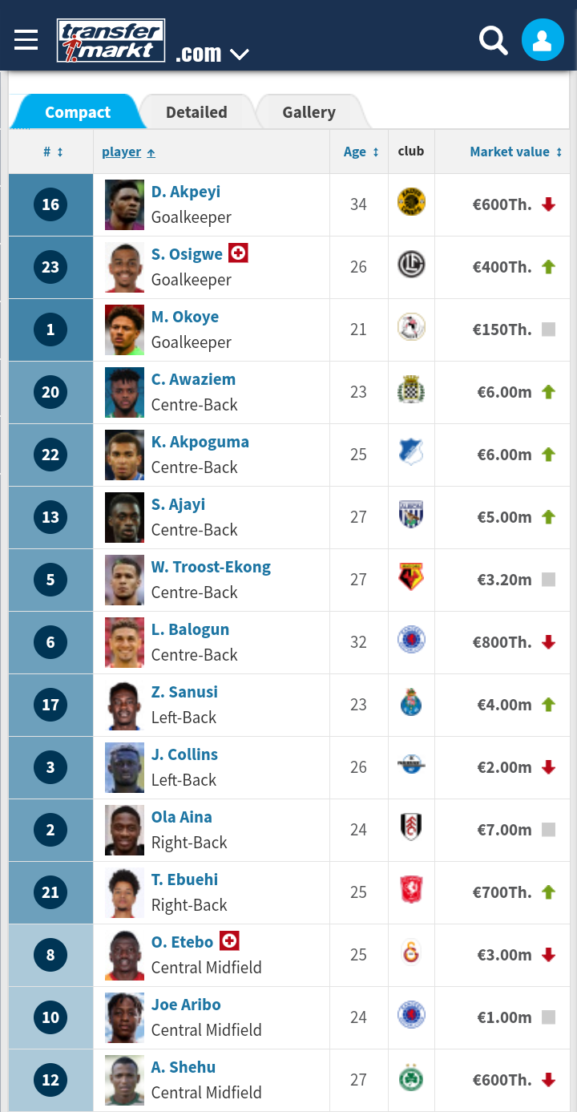Open W. Troost-Ekong player profile link
The width and height of the screenshot is (577, 1112).
pyautogui.click(x=211, y=567)
